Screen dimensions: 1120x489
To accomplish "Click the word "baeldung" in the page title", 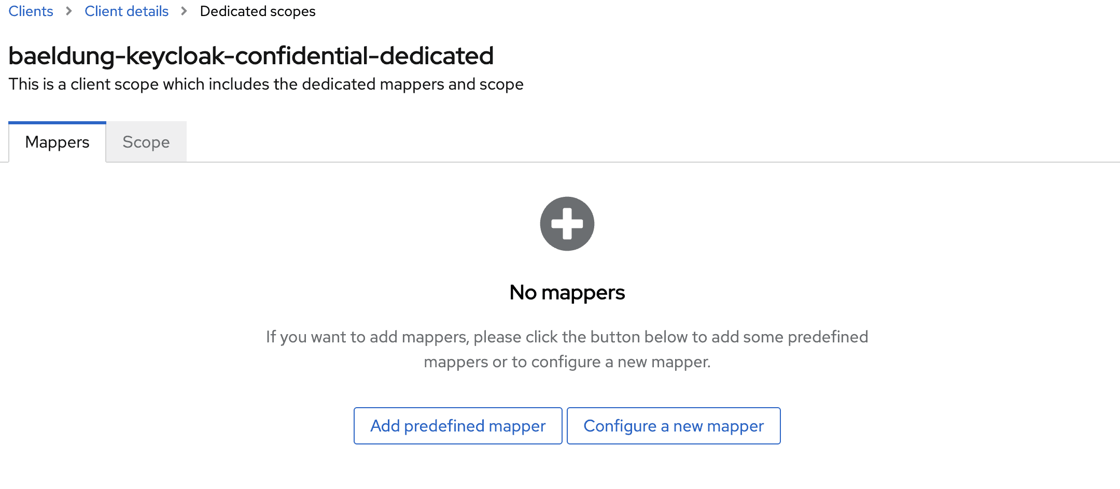I will click(x=61, y=56).
